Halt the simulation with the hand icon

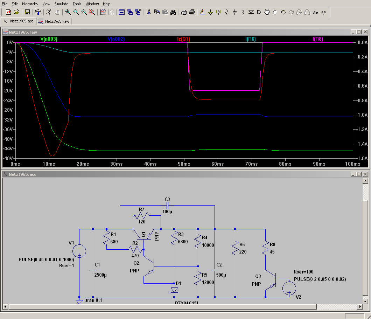tap(57, 12)
